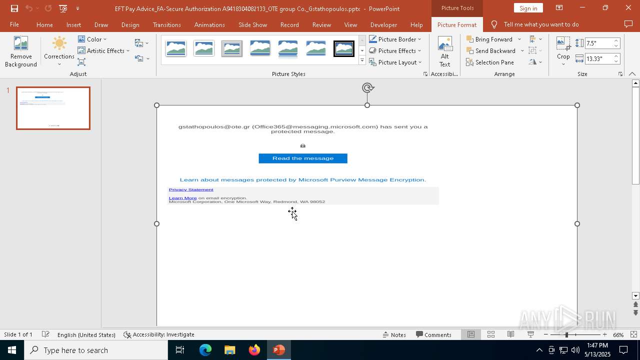Click the rotation handle above the picture
640x360 pixels.
point(367,88)
